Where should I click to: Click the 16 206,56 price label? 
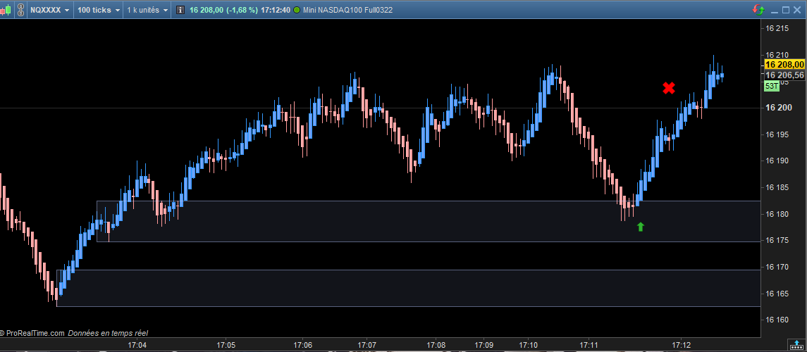pyautogui.click(x=784, y=75)
